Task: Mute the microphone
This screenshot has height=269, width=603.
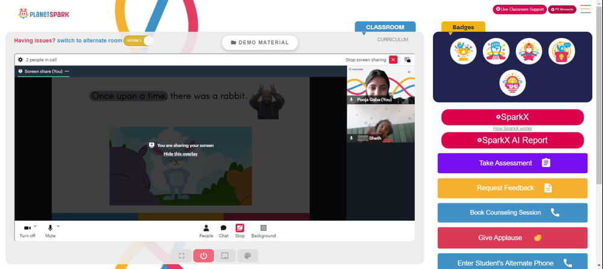Action: [x=50, y=231]
